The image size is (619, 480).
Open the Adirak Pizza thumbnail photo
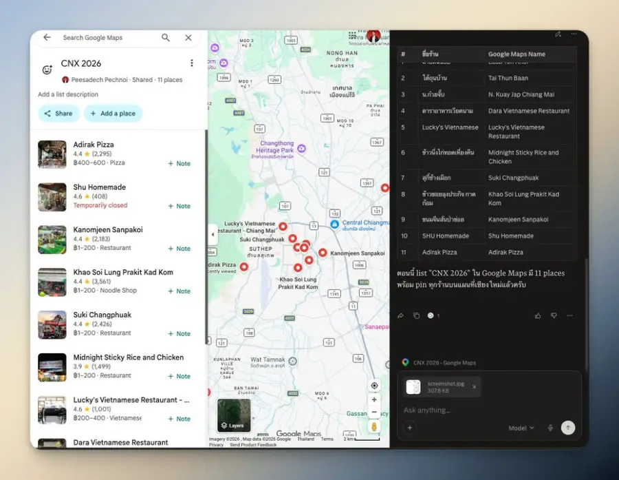[x=52, y=154]
